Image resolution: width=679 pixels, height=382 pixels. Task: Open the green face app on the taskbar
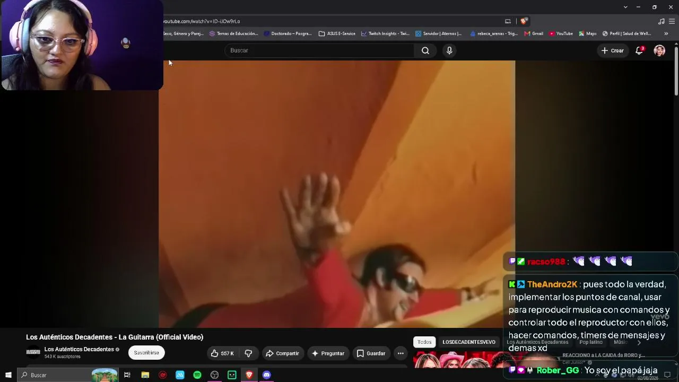click(232, 375)
